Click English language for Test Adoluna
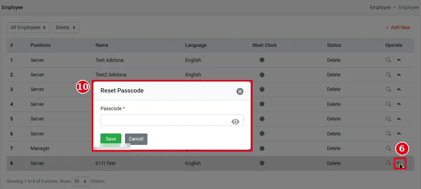This screenshot has width=421, height=189. 193,60
